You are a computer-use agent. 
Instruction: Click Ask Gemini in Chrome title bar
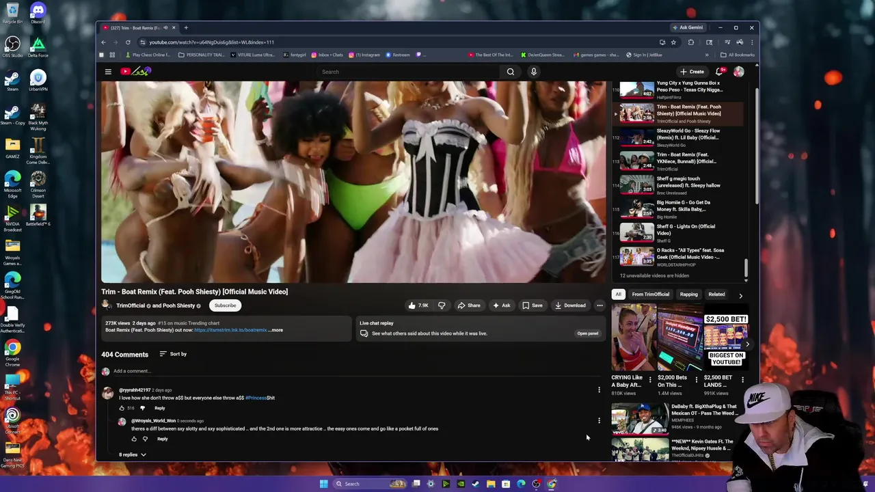click(x=687, y=28)
